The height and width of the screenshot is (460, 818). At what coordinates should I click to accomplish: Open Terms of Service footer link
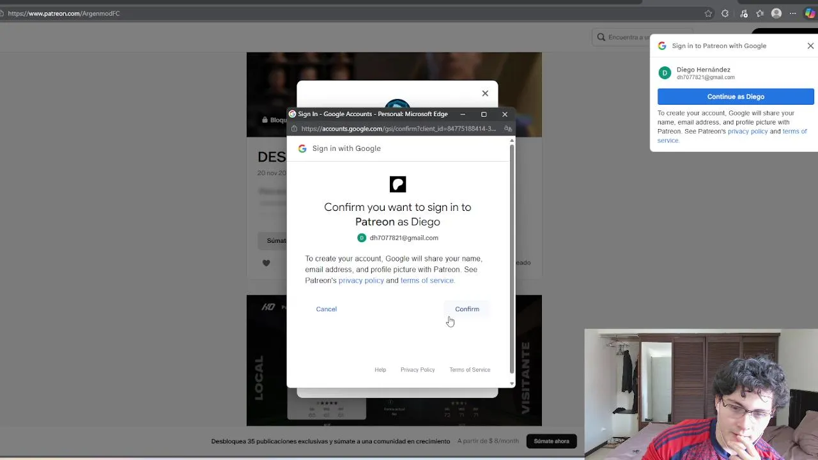[x=470, y=370]
